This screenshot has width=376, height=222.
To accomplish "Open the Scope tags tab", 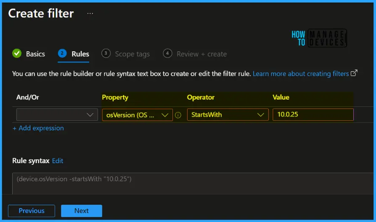I will pyautogui.click(x=132, y=54).
